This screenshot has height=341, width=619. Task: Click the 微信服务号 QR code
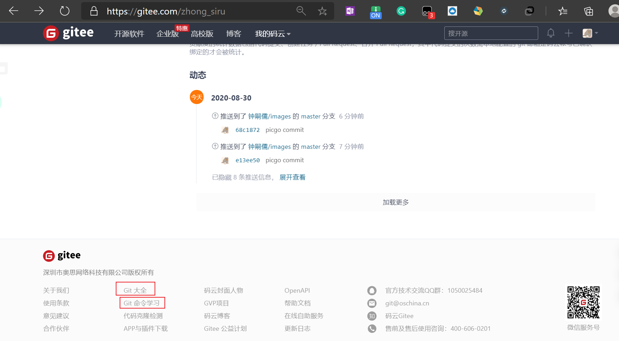tap(583, 303)
